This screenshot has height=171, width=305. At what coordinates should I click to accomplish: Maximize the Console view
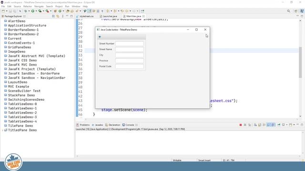click(302, 124)
